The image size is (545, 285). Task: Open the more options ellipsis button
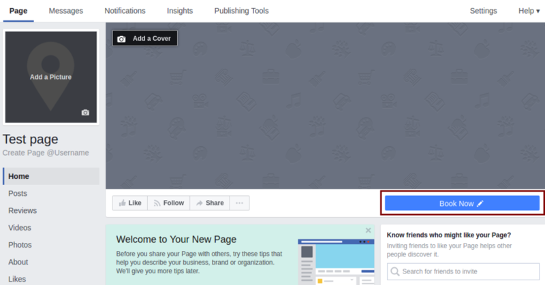[x=240, y=203]
